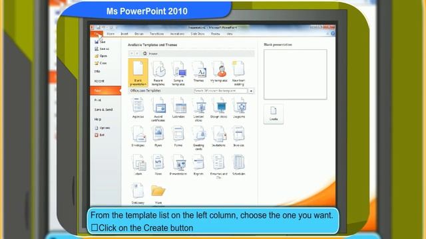Viewport: 426px width, 239px height.
Task: Select New in the backstage menu
Action: 106,90
